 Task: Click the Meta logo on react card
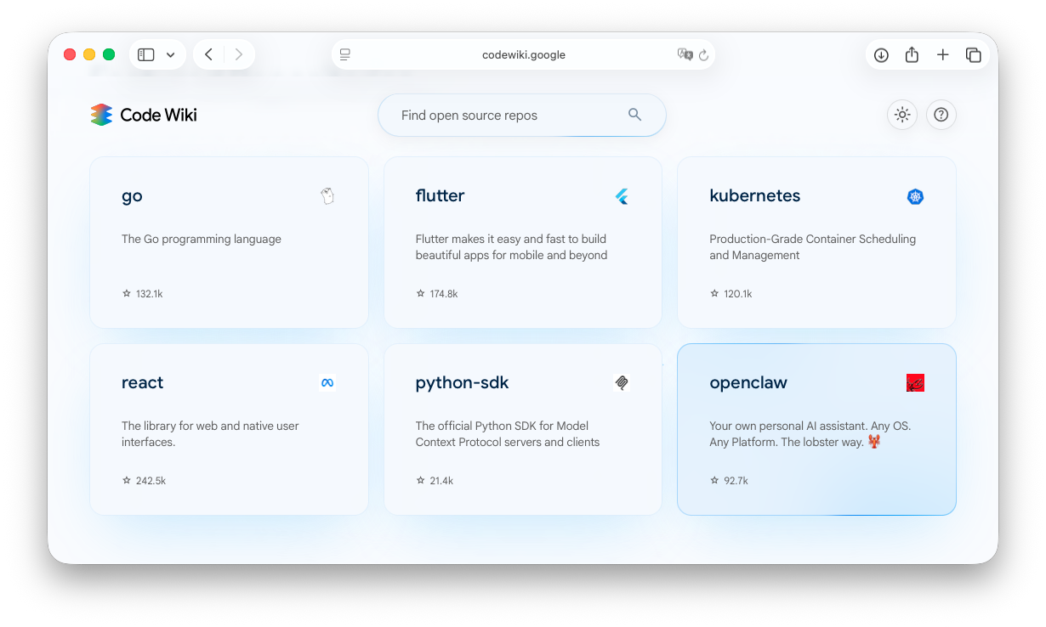(327, 383)
